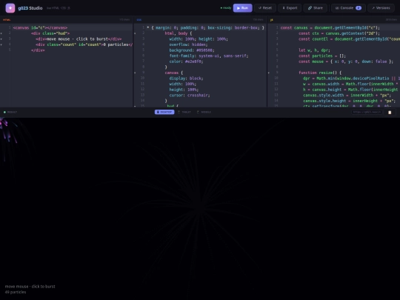This screenshot has width=400, height=300.
Task: Click 'background: #050508' in CSS editor
Action: pyautogui.click(x=192, y=50)
